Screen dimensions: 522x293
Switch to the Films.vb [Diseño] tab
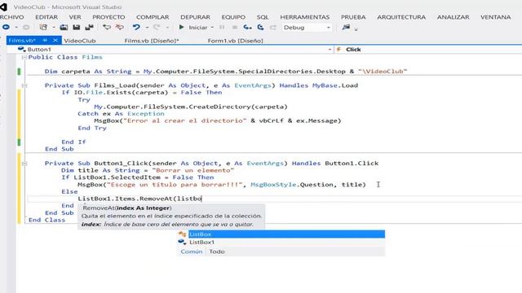pyautogui.click(x=152, y=41)
